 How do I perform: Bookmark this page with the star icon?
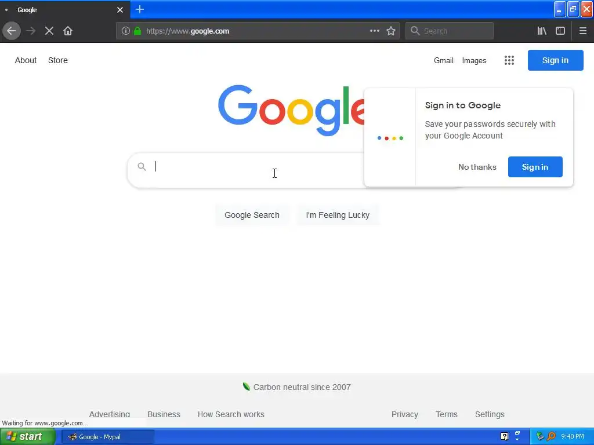(391, 31)
